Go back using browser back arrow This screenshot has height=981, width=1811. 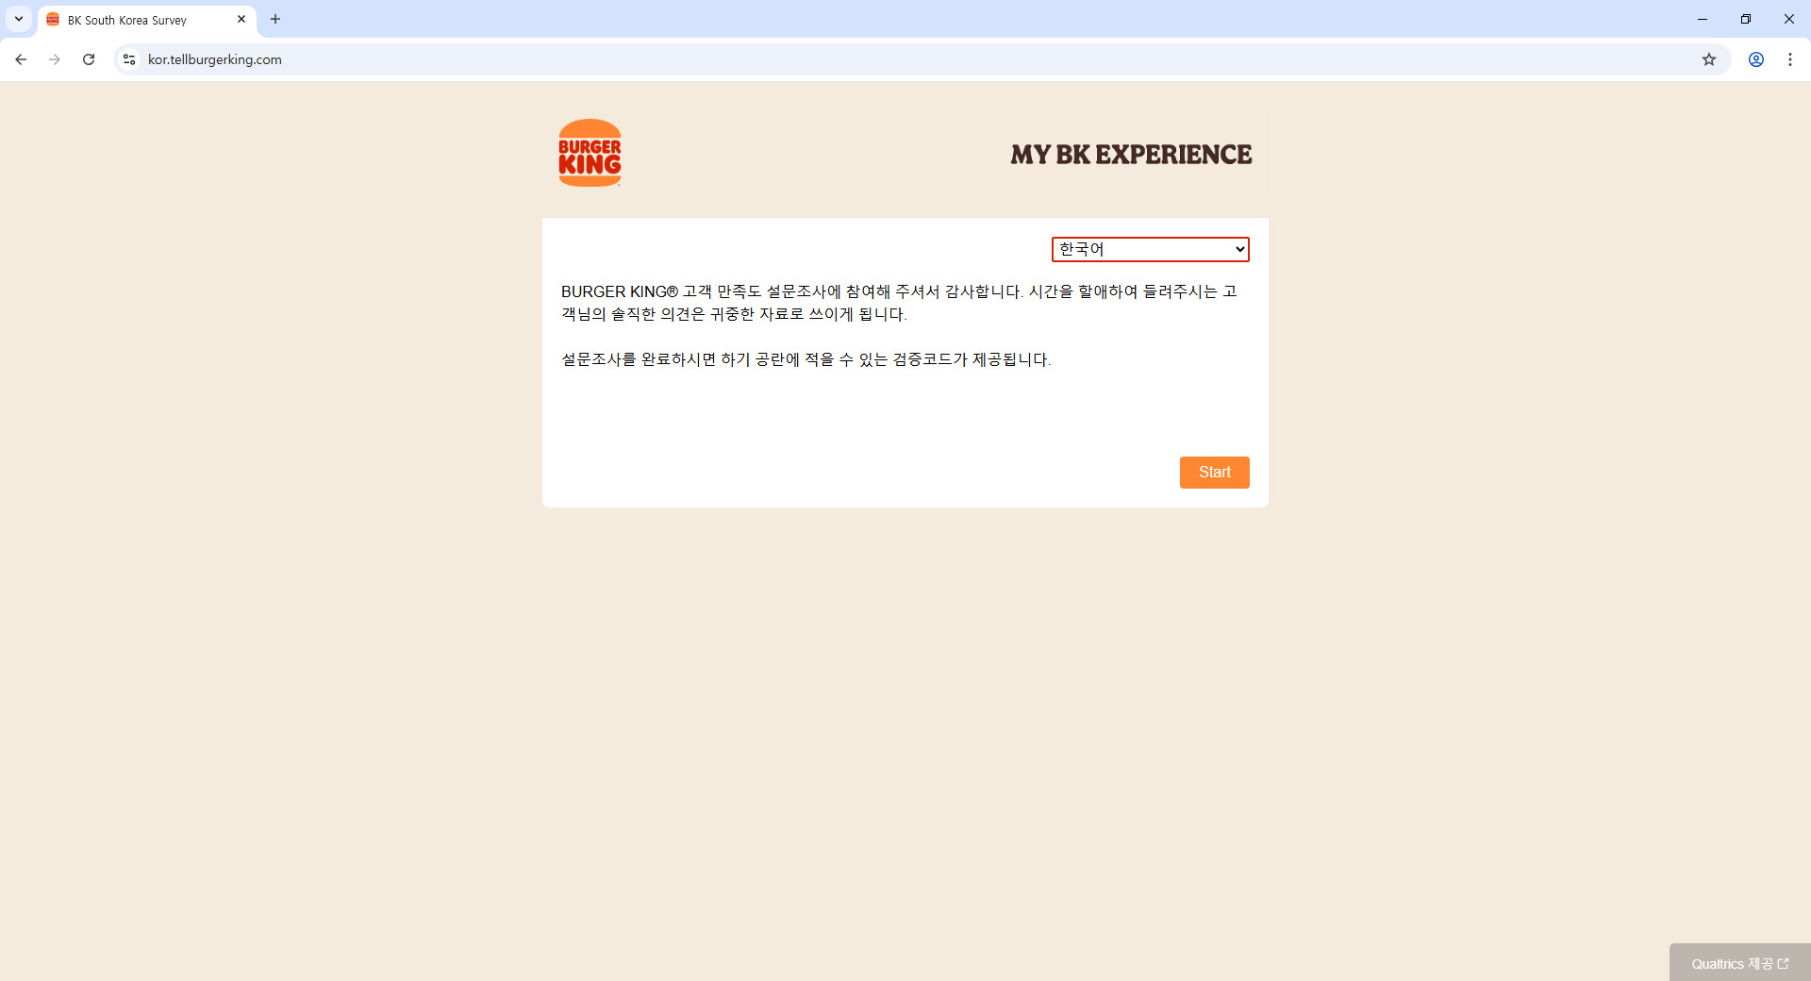pyautogui.click(x=21, y=59)
